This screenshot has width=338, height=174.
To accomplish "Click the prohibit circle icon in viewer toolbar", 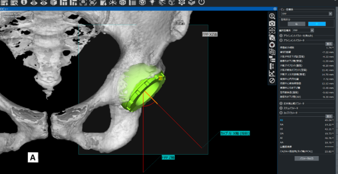I will click(x=272, y=80).
